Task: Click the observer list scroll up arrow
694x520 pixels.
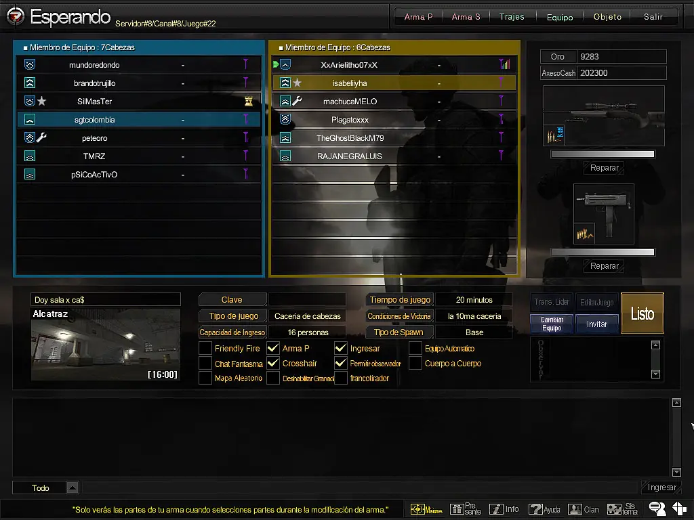Action: click(x=655, y=345)
